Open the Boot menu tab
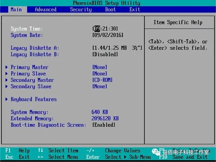Viewport: 216px width, 162px height. (x=110, y=10)
